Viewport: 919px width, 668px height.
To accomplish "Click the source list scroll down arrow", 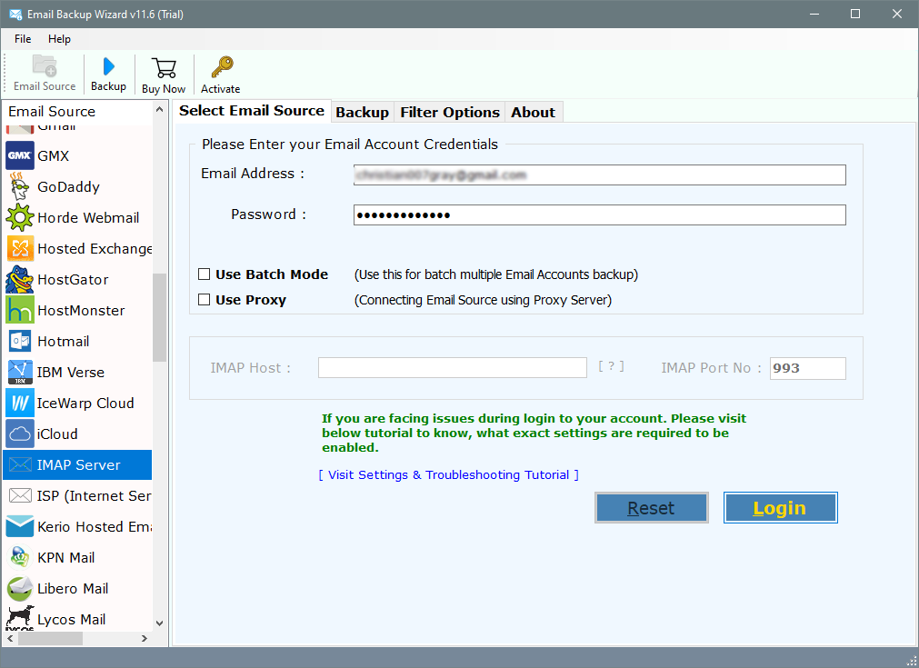I will click(159, 623).
